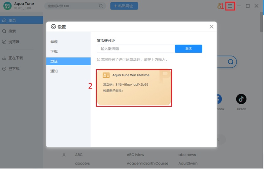Click the abc news site link
Viewport: 264px width, 169px height.
(x=187, y=155)
